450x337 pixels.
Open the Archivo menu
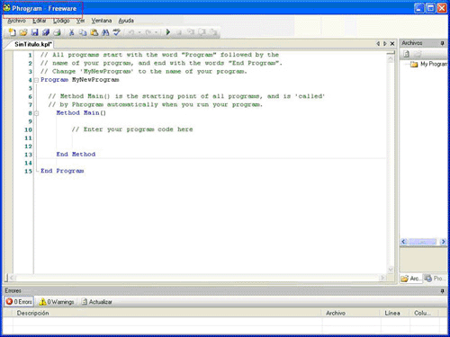click(x=16, y=21)
